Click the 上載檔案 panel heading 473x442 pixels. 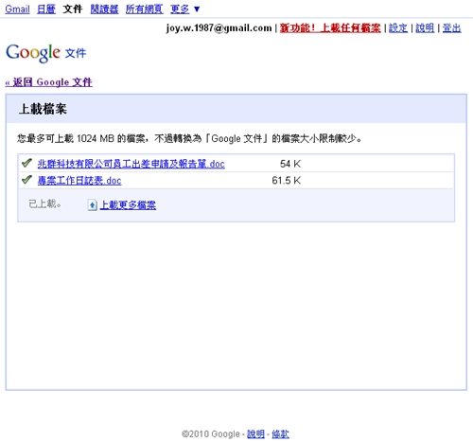43,109
